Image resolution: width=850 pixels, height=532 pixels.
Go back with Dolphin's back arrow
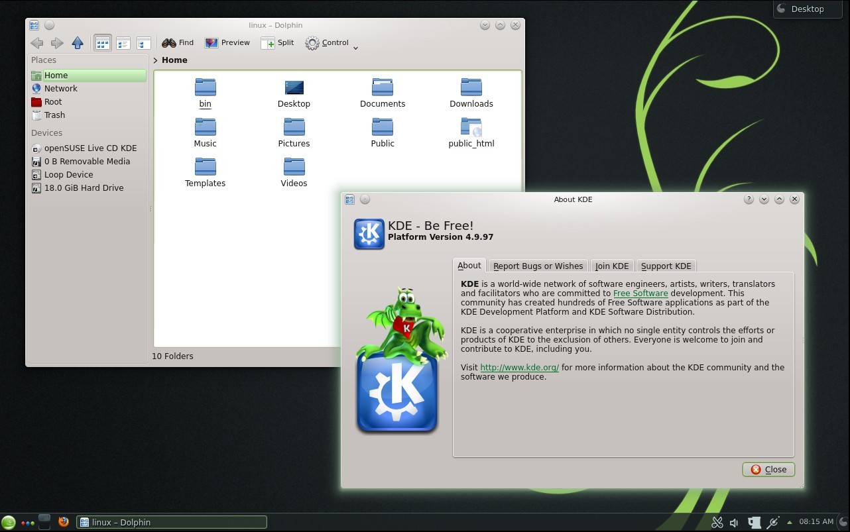pyautogui.click(x=37, y=43)
